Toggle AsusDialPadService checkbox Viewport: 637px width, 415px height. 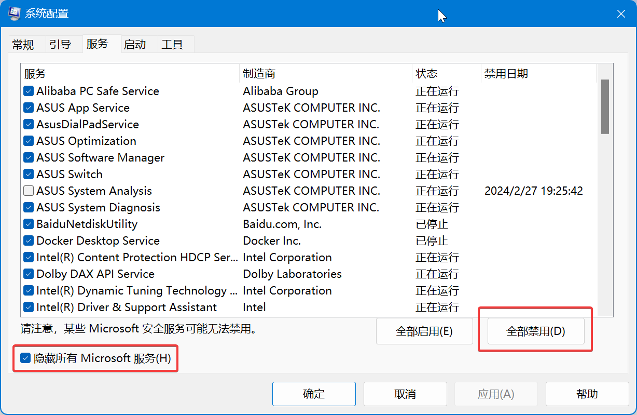coord(29,125)
